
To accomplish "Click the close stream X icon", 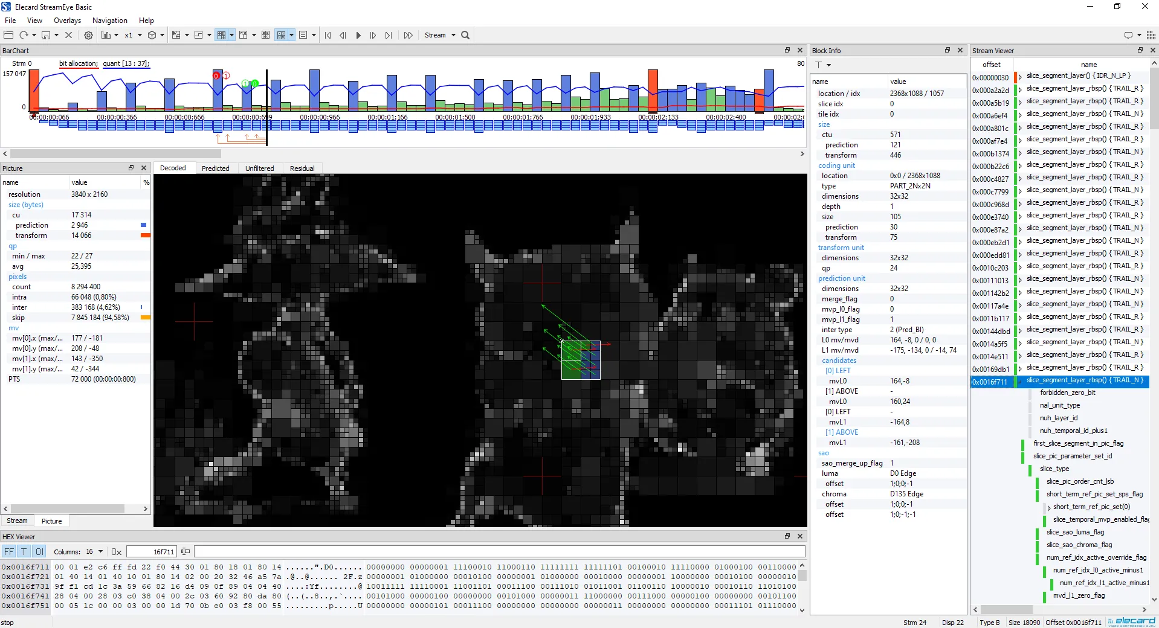I will (68, 35).
